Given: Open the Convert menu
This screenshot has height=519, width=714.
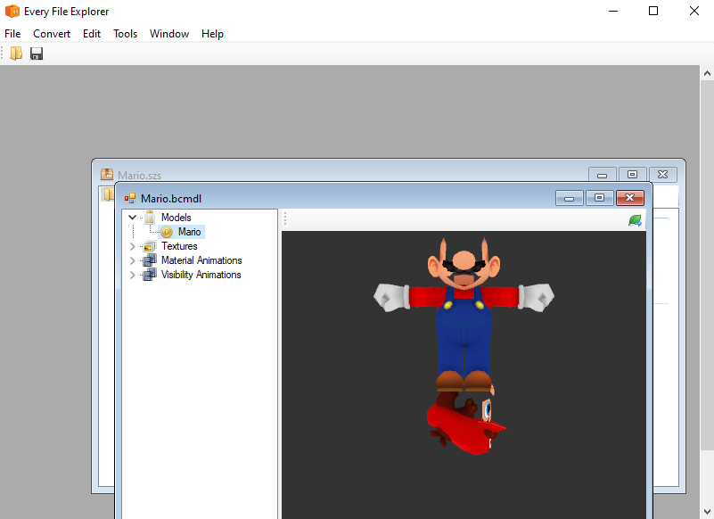Looking at the screenshot, I should click(x=52, y=34).
